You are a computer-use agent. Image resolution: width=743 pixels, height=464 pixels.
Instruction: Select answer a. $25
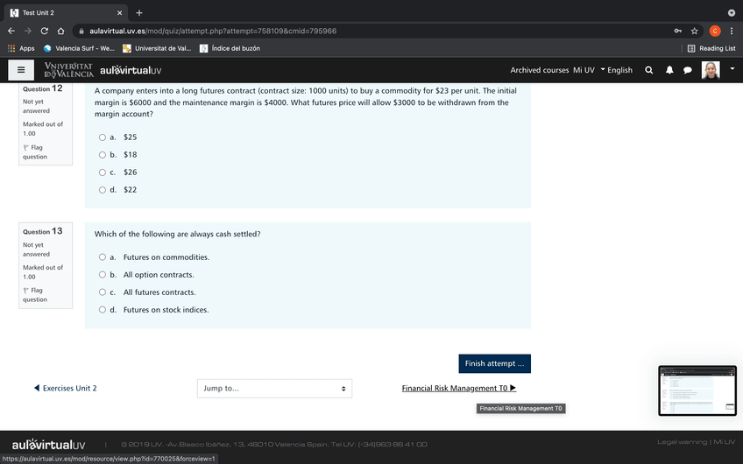(103, 137)
